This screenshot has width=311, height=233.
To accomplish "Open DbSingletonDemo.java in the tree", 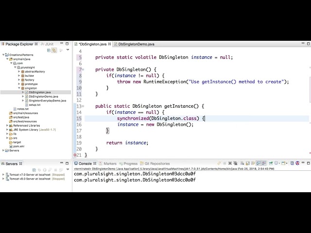I will tap(43, 97).
